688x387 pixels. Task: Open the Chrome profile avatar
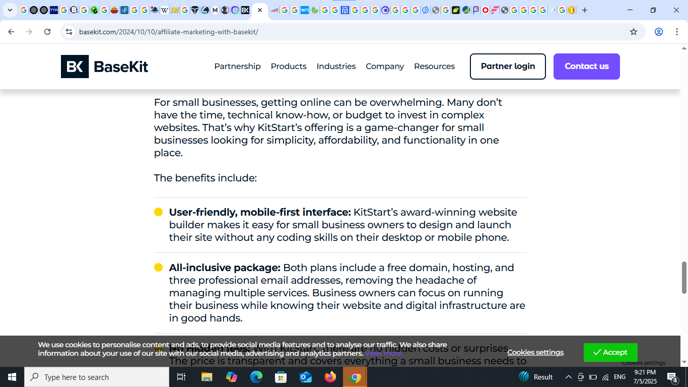[x=659, y=32]
